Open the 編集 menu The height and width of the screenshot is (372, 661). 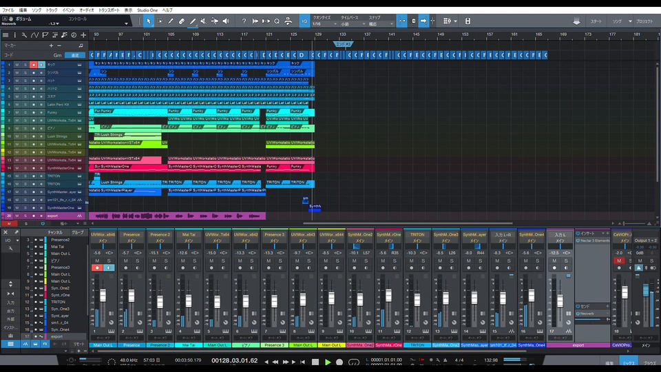pos(23,10)
